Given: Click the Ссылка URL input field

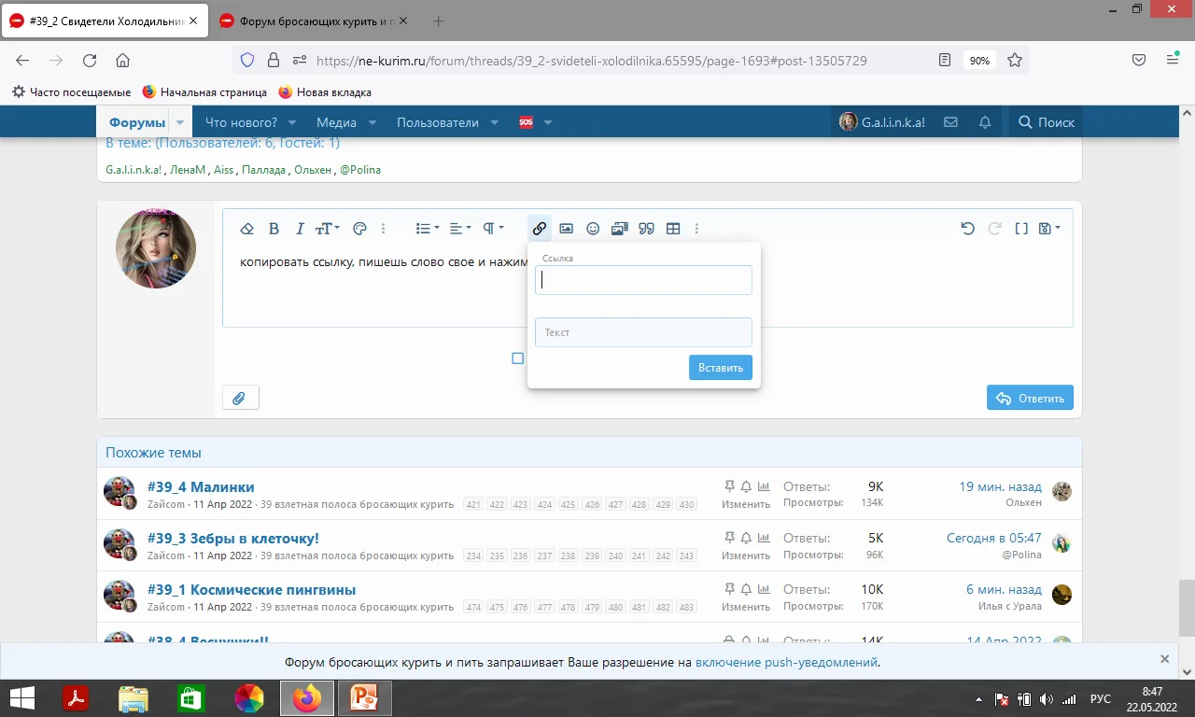Looking at the screenshot, I should 643,280.
